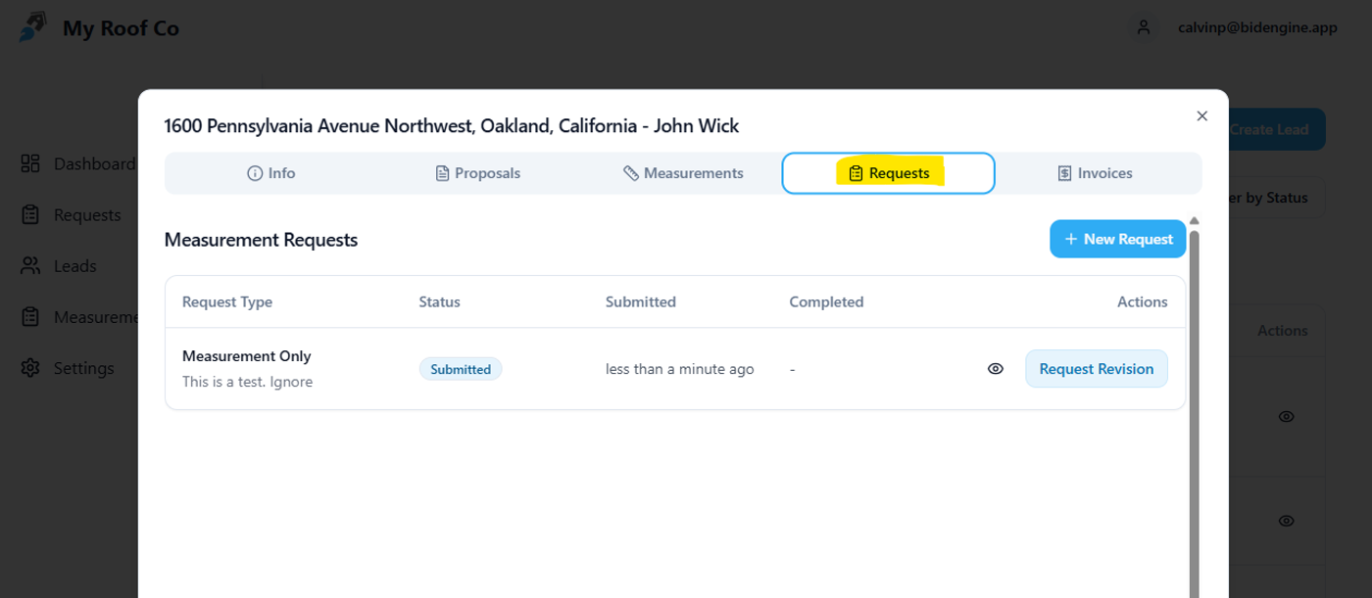The width and height of the screenshot is (1372, 598).
Task: Click the Status column header
Action: click(439, 301)
